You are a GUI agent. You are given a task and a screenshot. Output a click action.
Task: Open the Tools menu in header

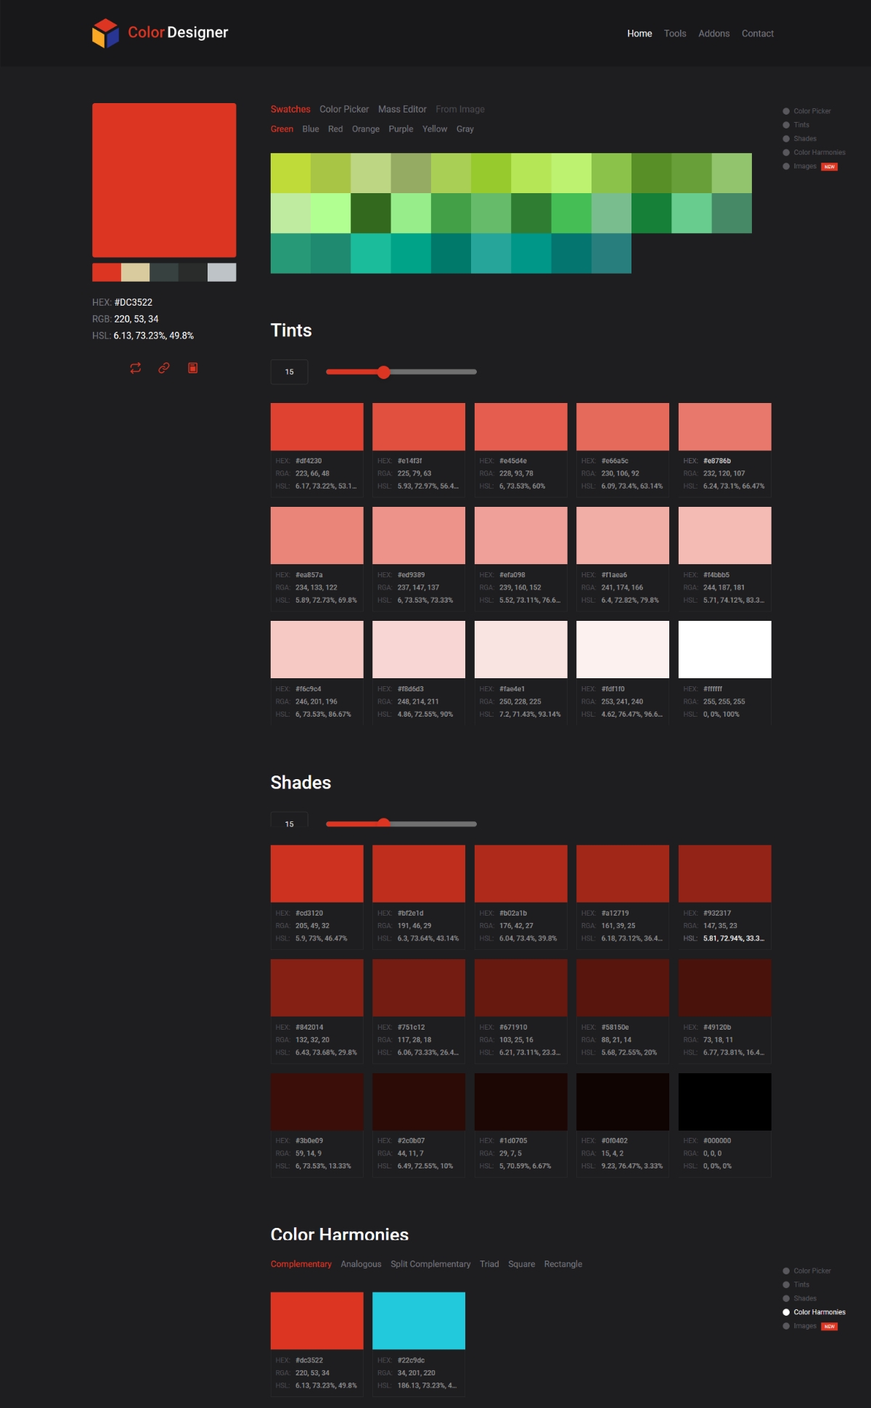tap(674, 33)
